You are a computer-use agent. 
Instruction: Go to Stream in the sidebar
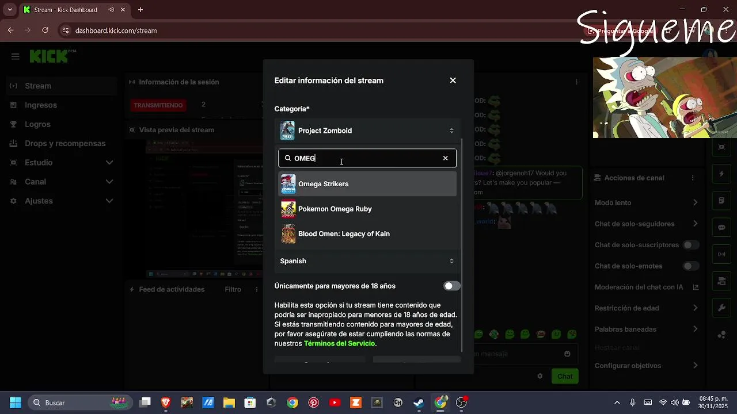(60, 86)
